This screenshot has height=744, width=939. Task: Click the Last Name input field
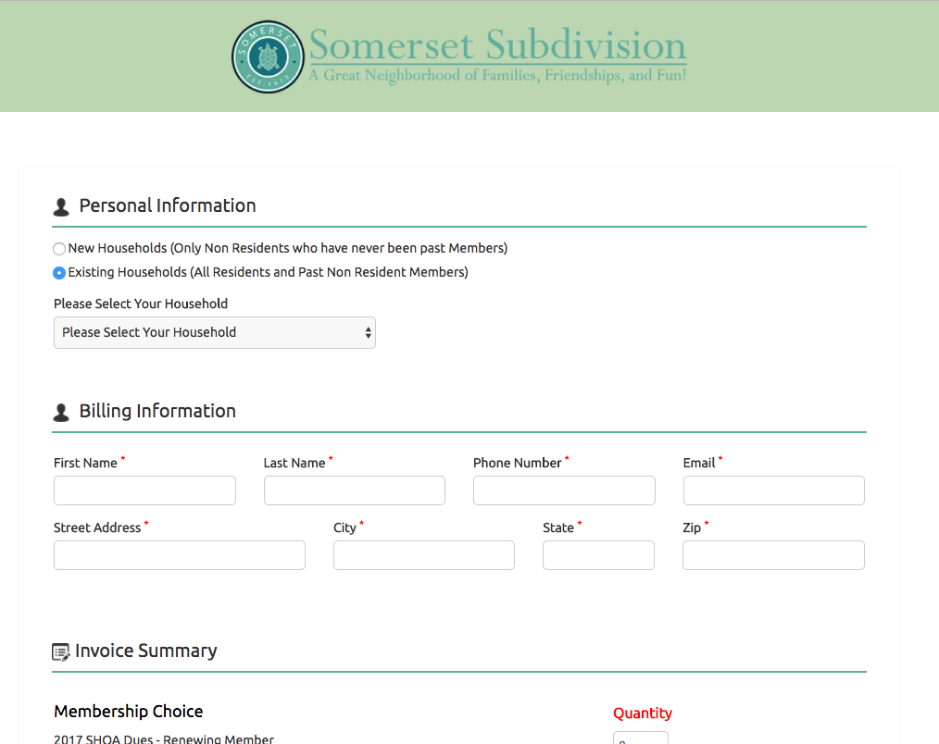pos(355,490)
